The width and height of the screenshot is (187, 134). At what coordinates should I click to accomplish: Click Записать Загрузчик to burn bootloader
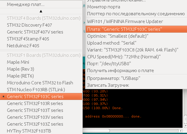click(108, 85)
